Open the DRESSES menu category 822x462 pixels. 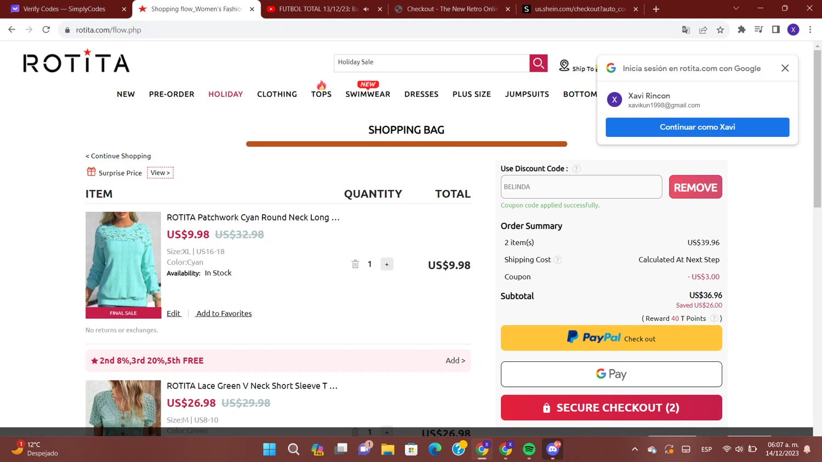tap(421, 94)
